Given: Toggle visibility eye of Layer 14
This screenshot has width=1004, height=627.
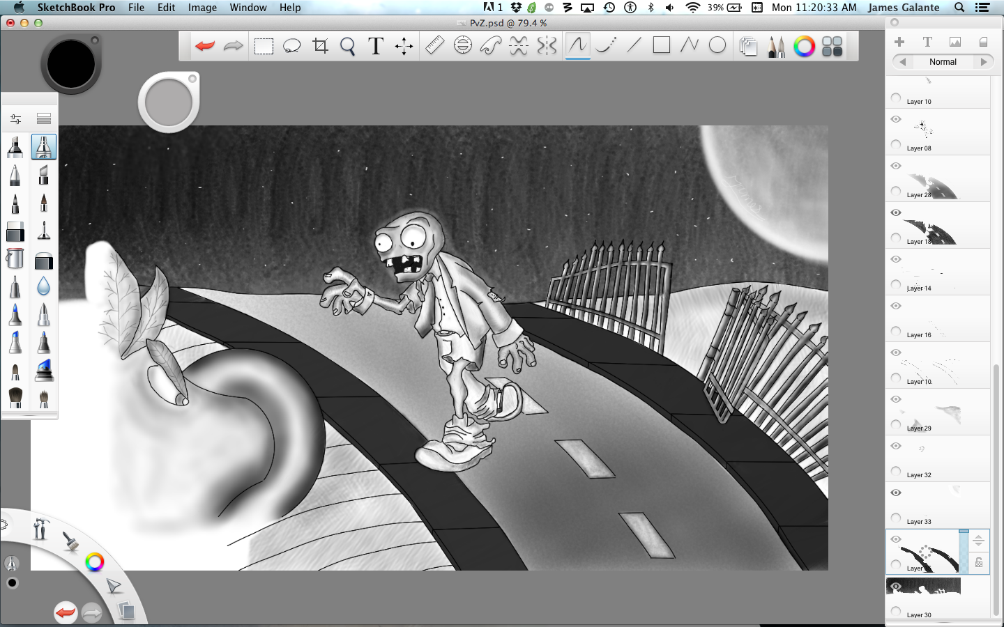Looking at the screenshot, I should tap(896, 259).
